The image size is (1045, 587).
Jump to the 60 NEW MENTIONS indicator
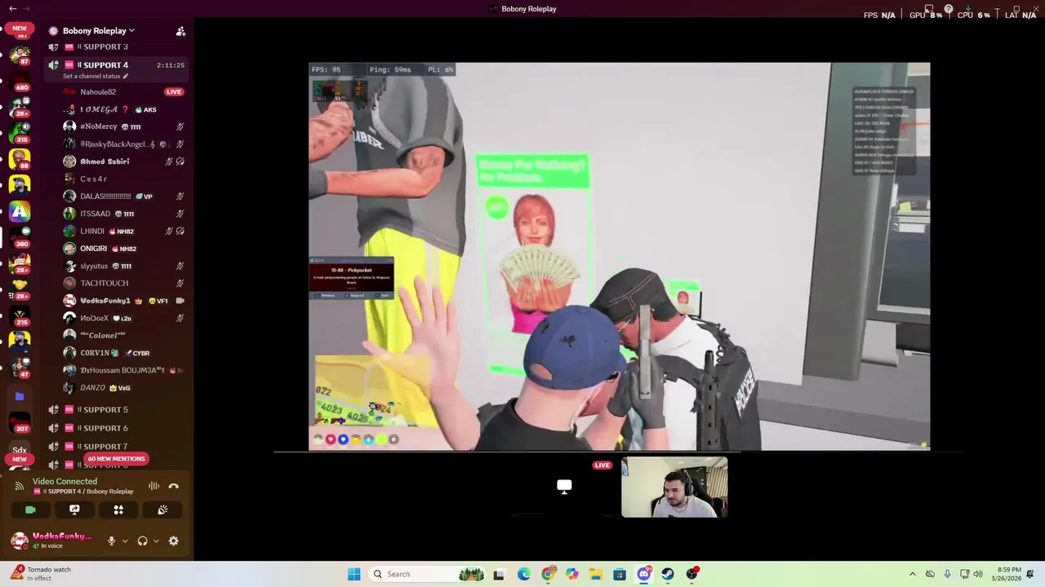click(116, 459)
